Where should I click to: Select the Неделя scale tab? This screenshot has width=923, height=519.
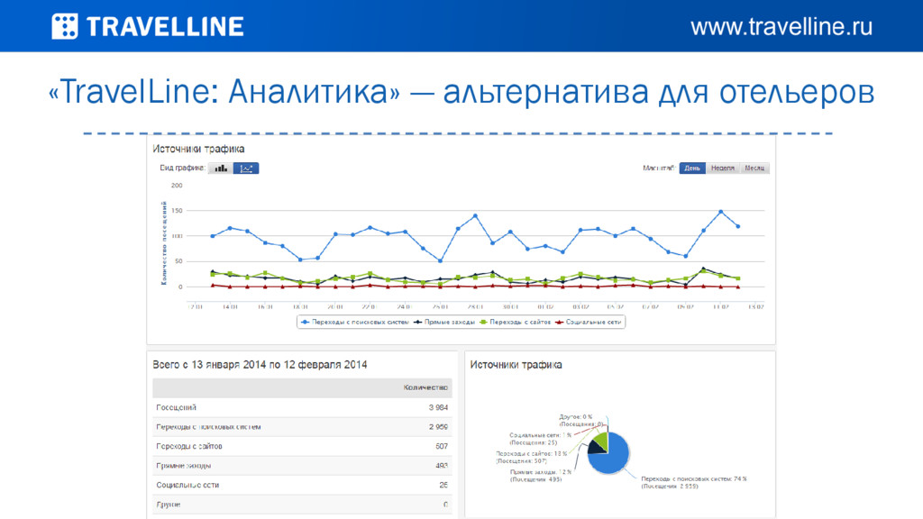click(722, 168)
